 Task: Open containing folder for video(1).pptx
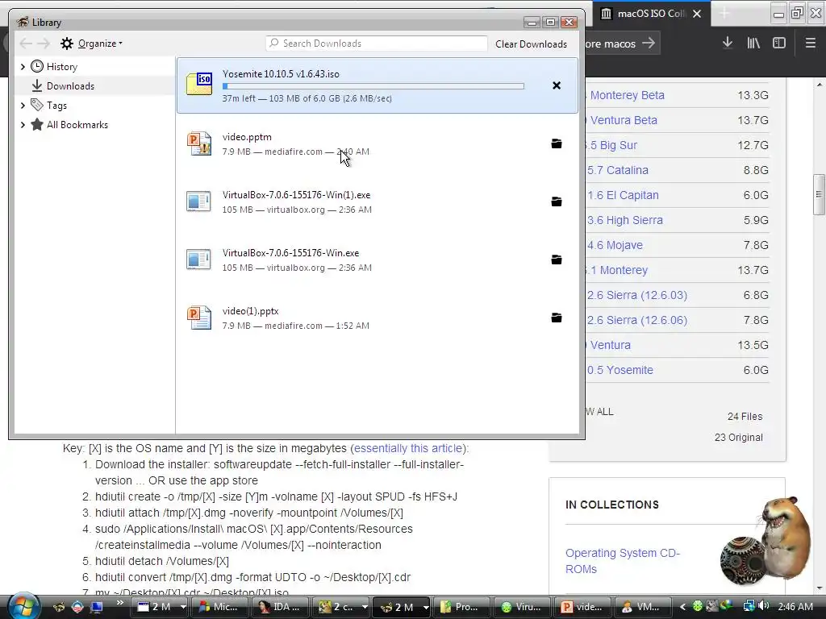tap(557, 318)
